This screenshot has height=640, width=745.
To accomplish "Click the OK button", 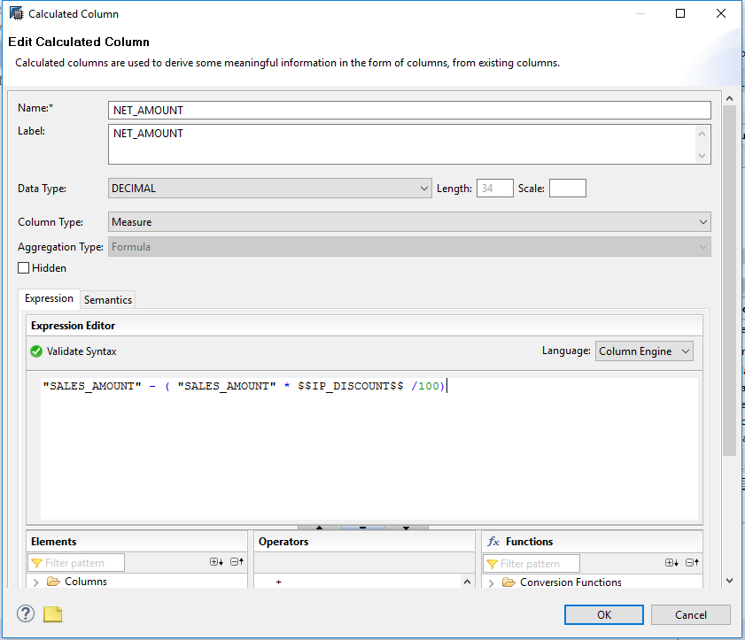I will coord(603,614).
